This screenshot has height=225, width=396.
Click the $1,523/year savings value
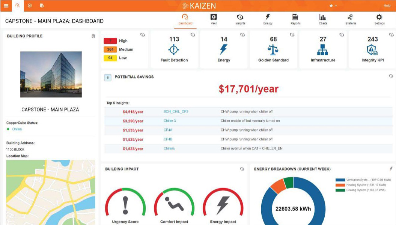(133, 149)
